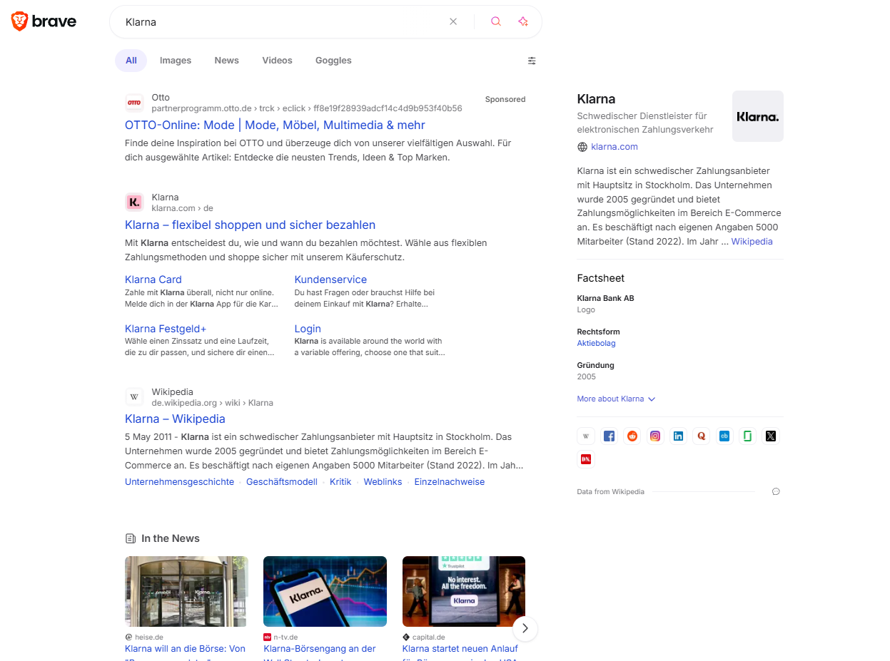890x661 pixels.
Task: Expand More about Klarna
Action: point(616,399)
